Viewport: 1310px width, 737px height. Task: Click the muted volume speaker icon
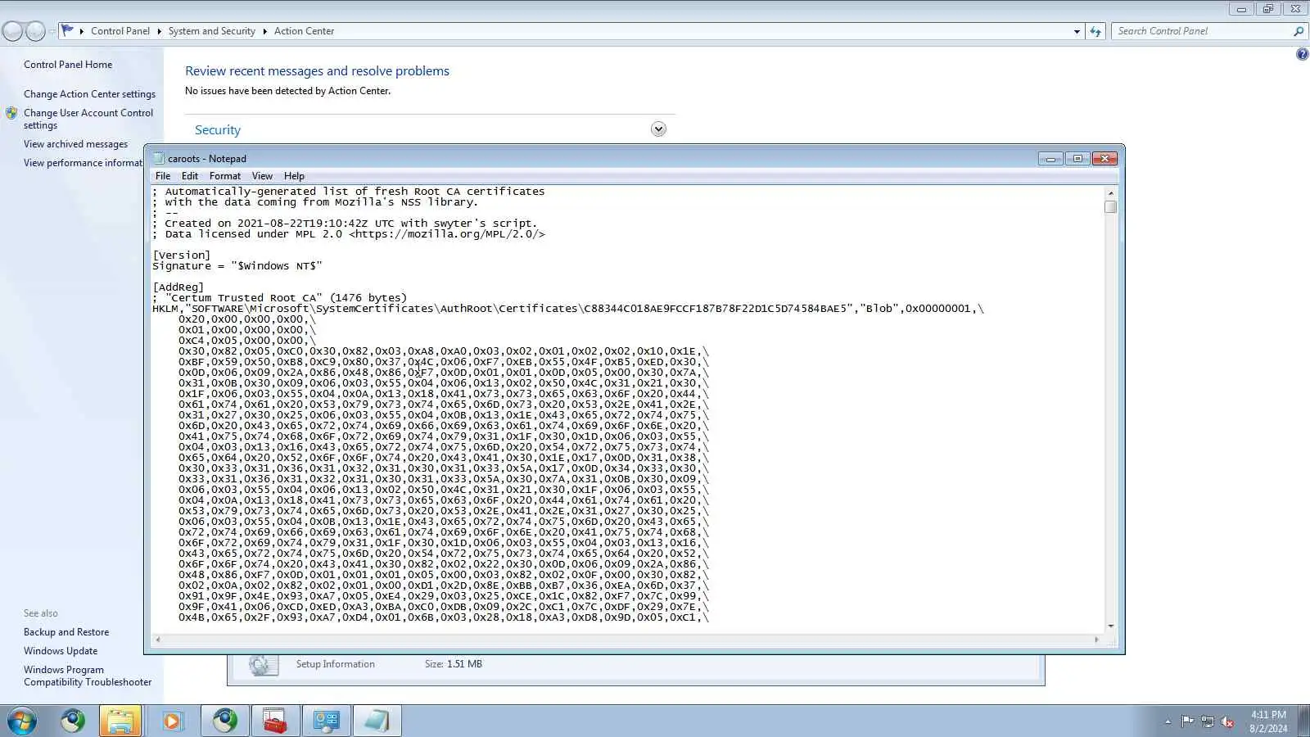(1227, 721)
